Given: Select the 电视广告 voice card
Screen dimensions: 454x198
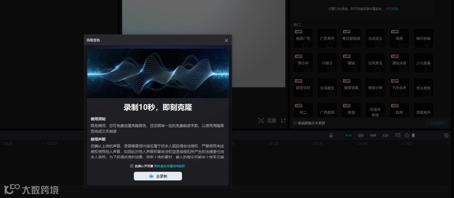Looking at the screenshot, I should 303,38.
